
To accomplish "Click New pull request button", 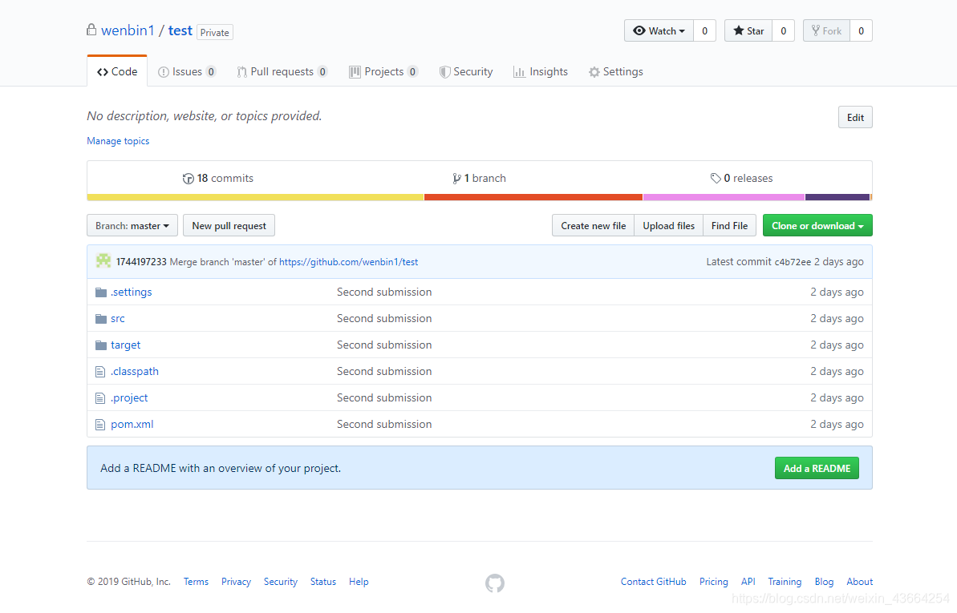I will coord(229,226).
